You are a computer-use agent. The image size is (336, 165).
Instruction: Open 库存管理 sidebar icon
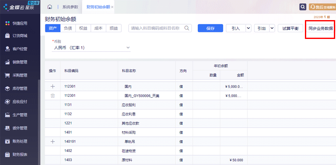(x=8, y=88)
